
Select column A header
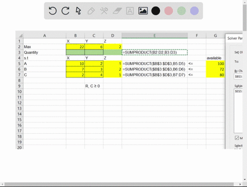pos(45,36)
